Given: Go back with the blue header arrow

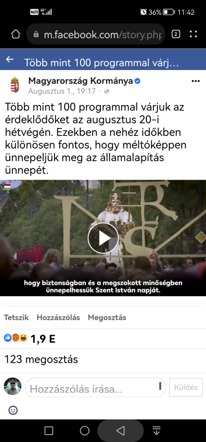Looking at the screenshot, I should tap(10, 59).
